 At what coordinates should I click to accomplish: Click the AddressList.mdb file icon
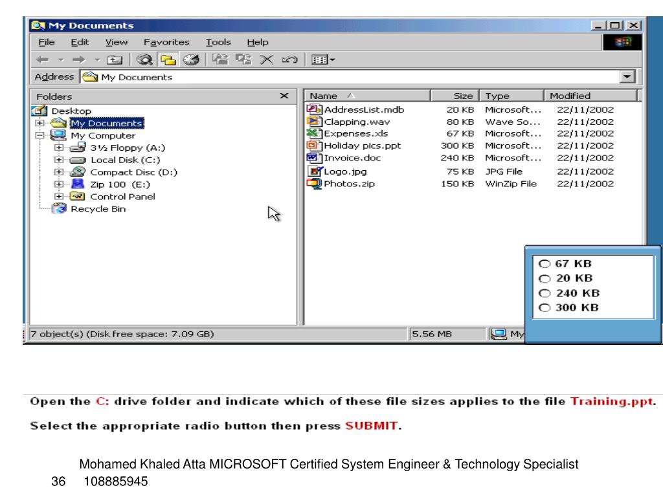coord(314,109)
